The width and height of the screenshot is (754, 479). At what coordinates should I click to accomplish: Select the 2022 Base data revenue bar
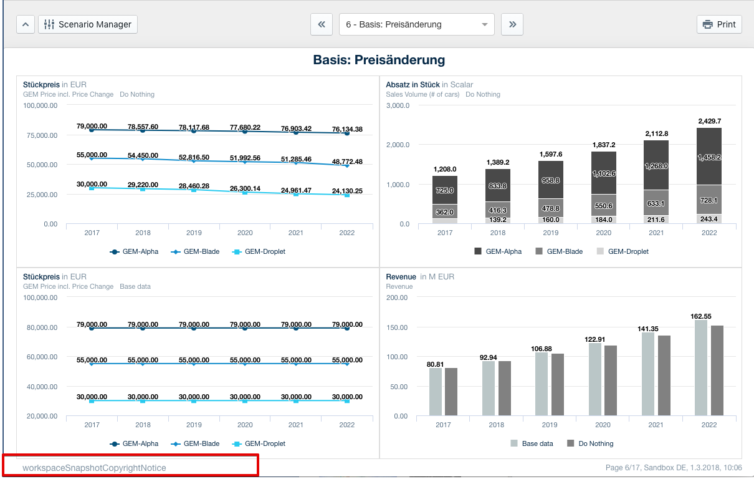point(701,368)
